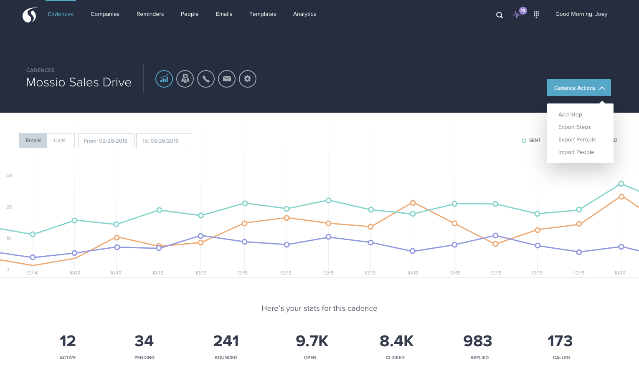The width and height of the screenshot is (639, 378).
Task: Select the envelope email round icon
Action: point(227,79)
